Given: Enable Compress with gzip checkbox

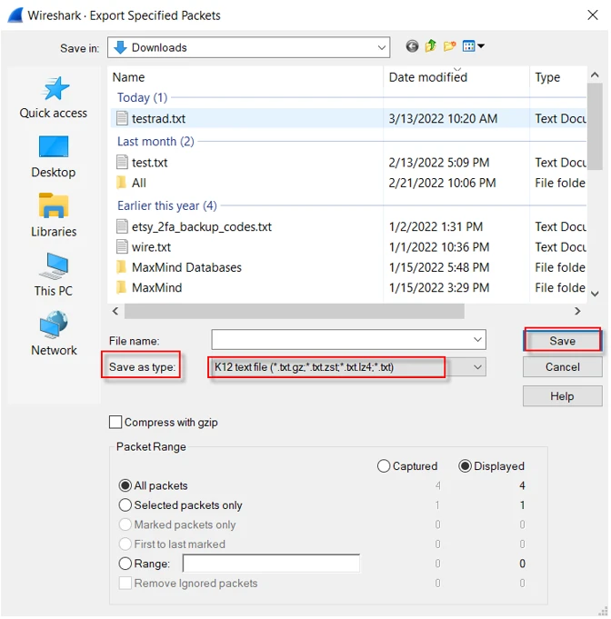Looking at the screenshot, I should 115,422.
